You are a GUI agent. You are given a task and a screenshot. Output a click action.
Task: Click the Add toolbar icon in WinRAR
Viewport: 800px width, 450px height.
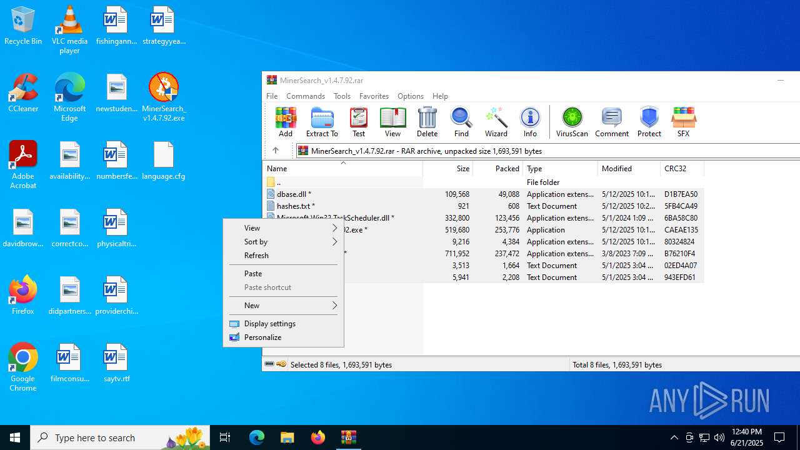click(286, 122)
